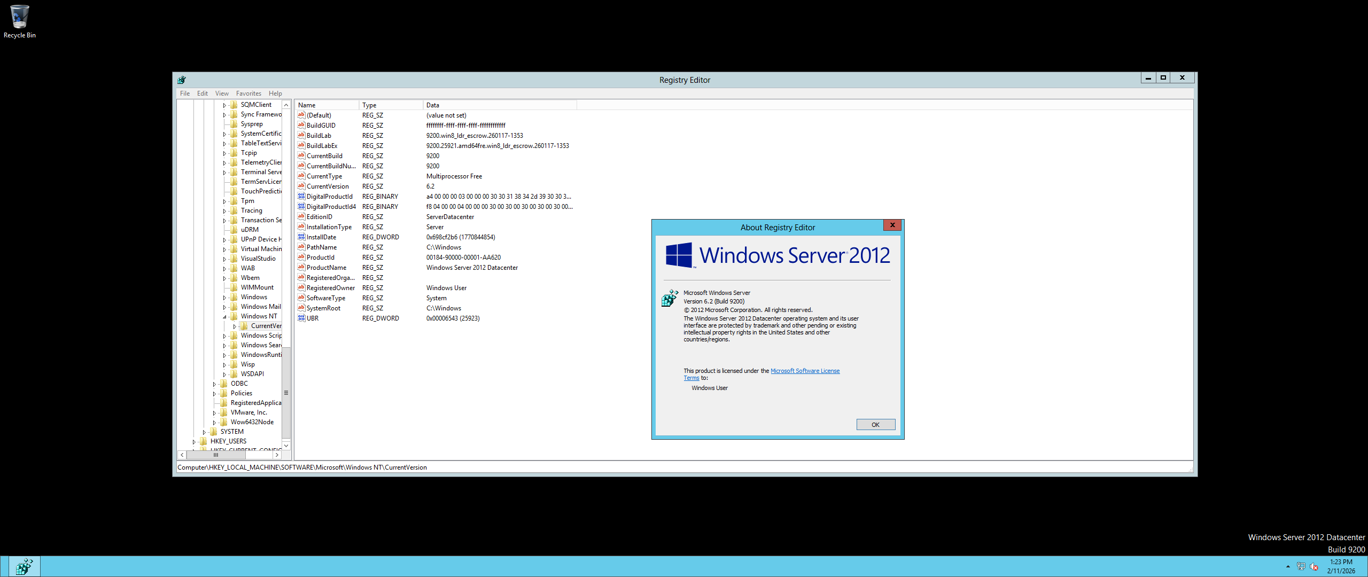Click the Registry Editor title bar icon

point(182,80)
